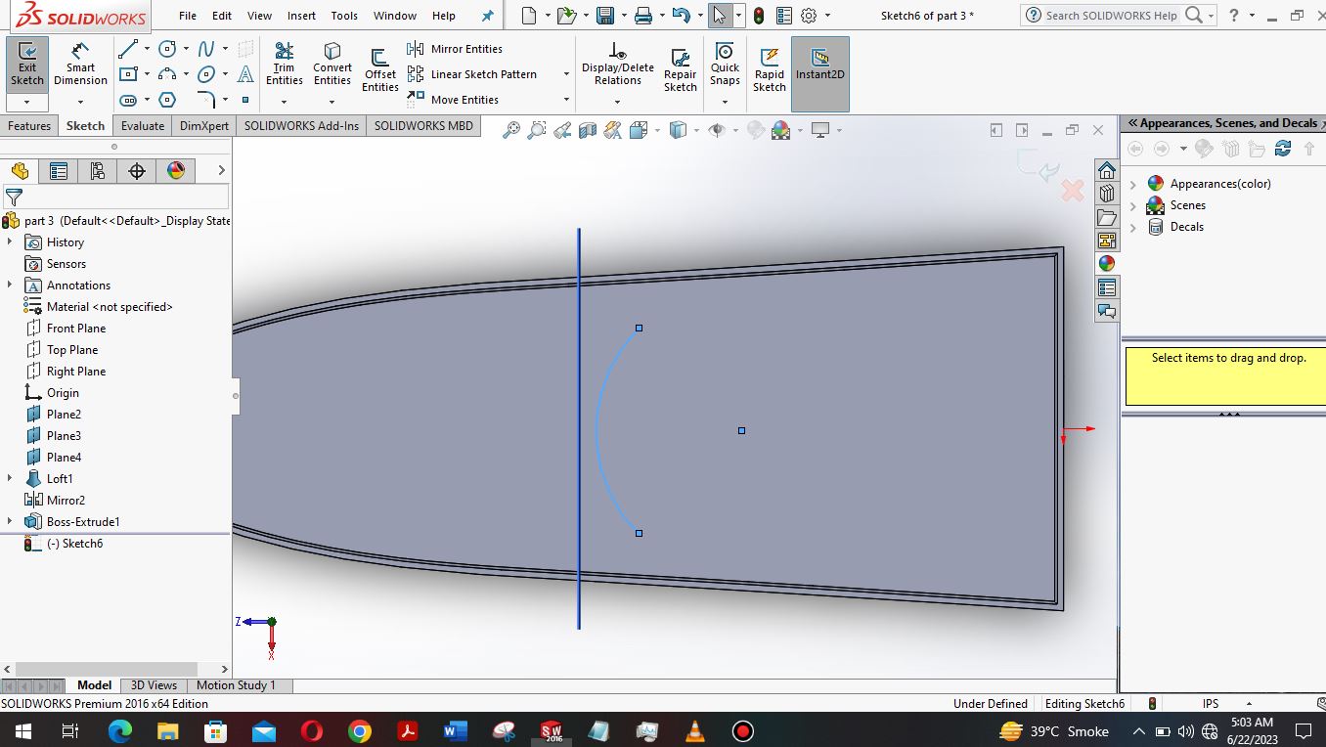Open the File menu
The width and height of the screenshot is (1326, 747).
188,16
